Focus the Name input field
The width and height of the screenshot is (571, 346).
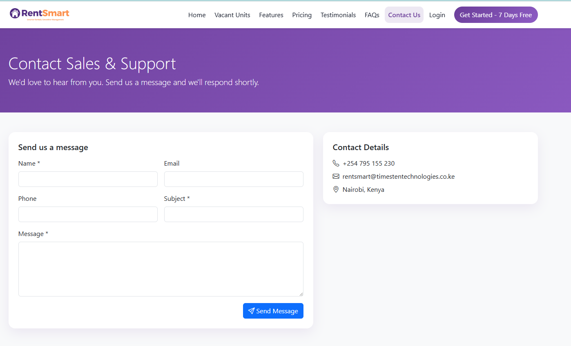(88, 179)
